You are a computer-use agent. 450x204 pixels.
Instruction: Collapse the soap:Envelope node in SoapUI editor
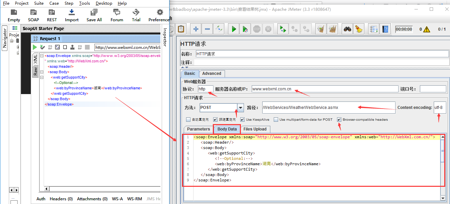41,56
